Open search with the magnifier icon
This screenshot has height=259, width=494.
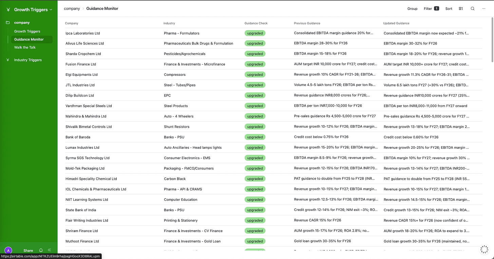[x=472, y=8]
